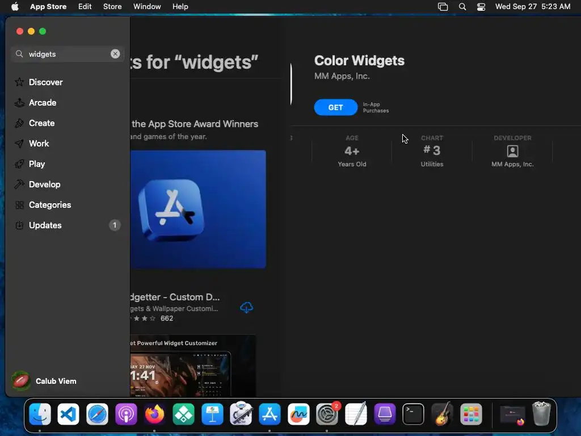Click the search magnifier icon in sidebar
This screenshot has width=581, height=436.
coord(19,54)
